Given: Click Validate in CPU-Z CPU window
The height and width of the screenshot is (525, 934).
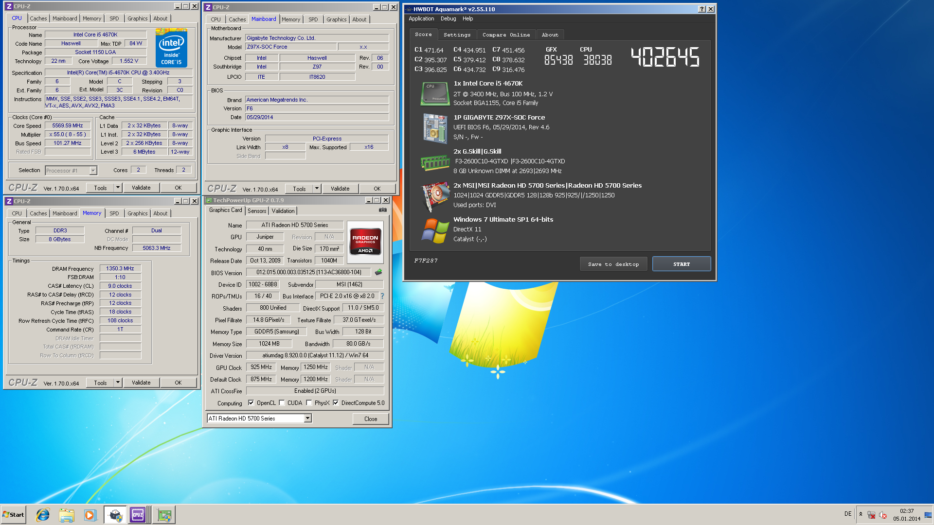Looking at the screenshot, I should 141,188.
